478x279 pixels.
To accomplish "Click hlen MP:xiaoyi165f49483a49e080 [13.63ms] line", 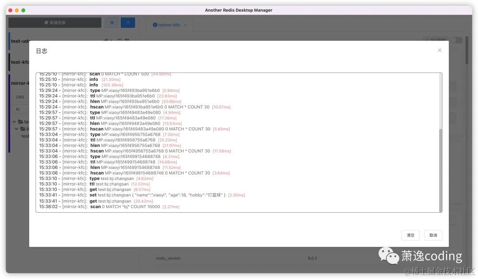I will point(110,124).
